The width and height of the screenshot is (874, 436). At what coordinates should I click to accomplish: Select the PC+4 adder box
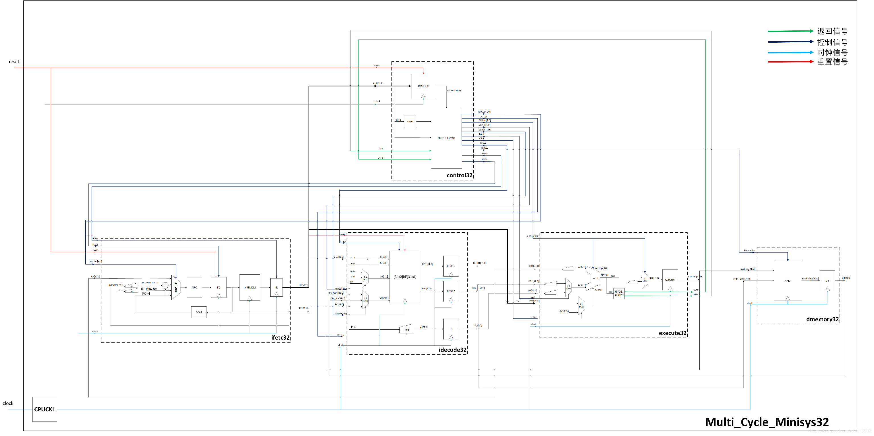tap(199, 312)
